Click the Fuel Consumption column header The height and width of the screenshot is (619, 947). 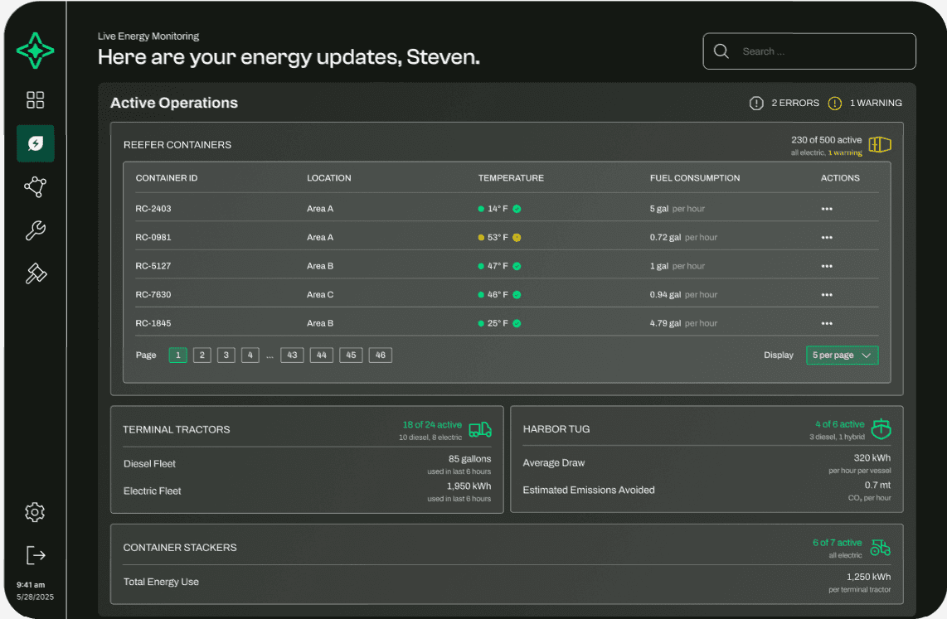pos(695,178)
